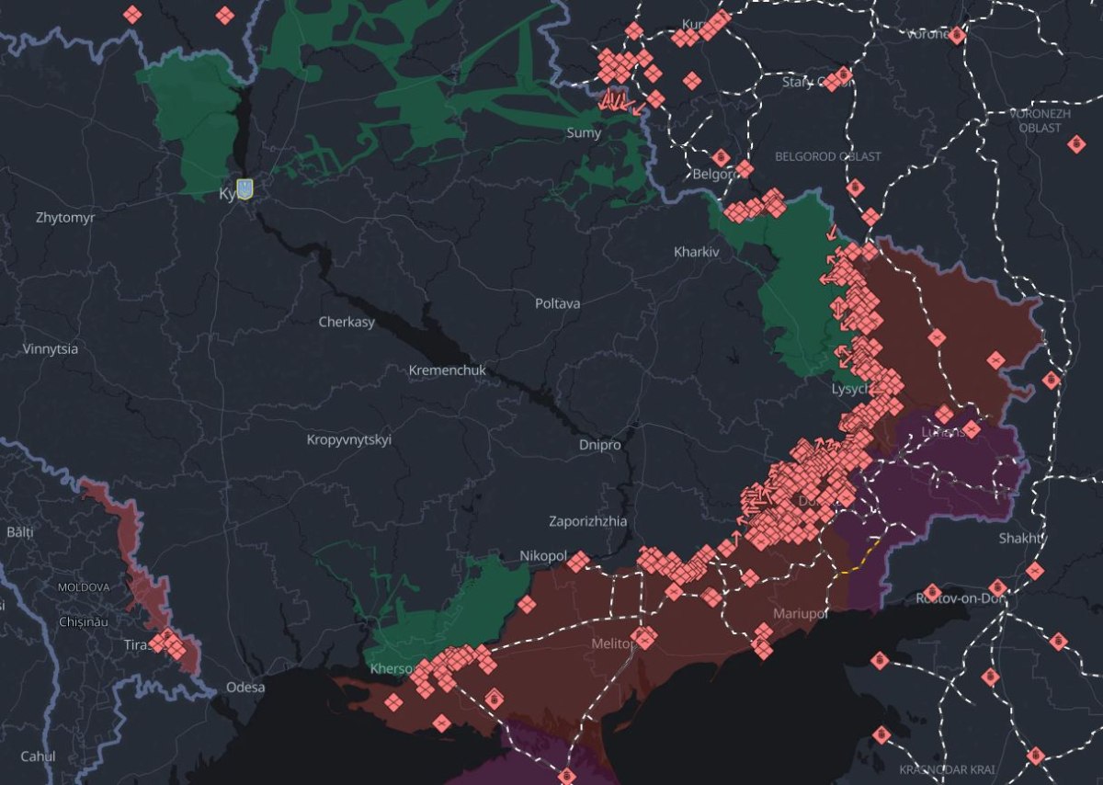The height and width of the screenshot is (785, 1103).
Task: Click the BELGOROD OBLAST region label
Action: pyautogui.click(x=826, y=156)
